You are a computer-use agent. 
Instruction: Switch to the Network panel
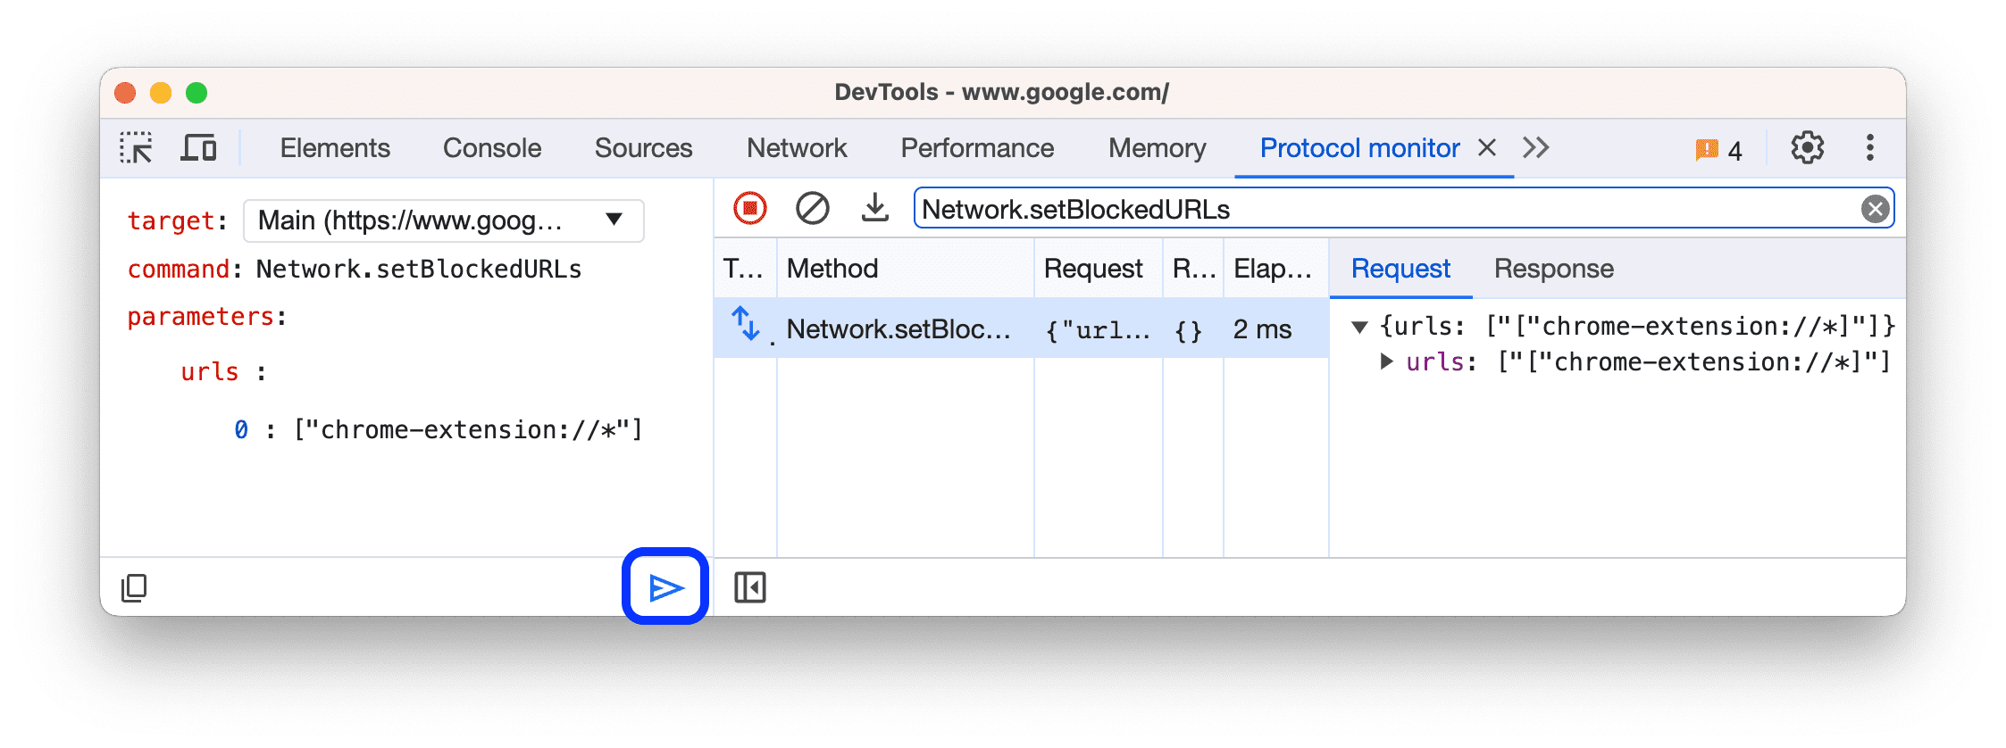tap(797, 147)
